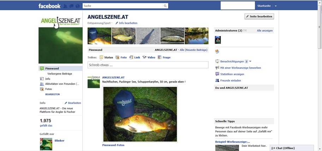This screenshot has width=322, height=151.
Task: Open Alle (Neueste Beiträge) wall filter
Action: [x=194, y=50]
